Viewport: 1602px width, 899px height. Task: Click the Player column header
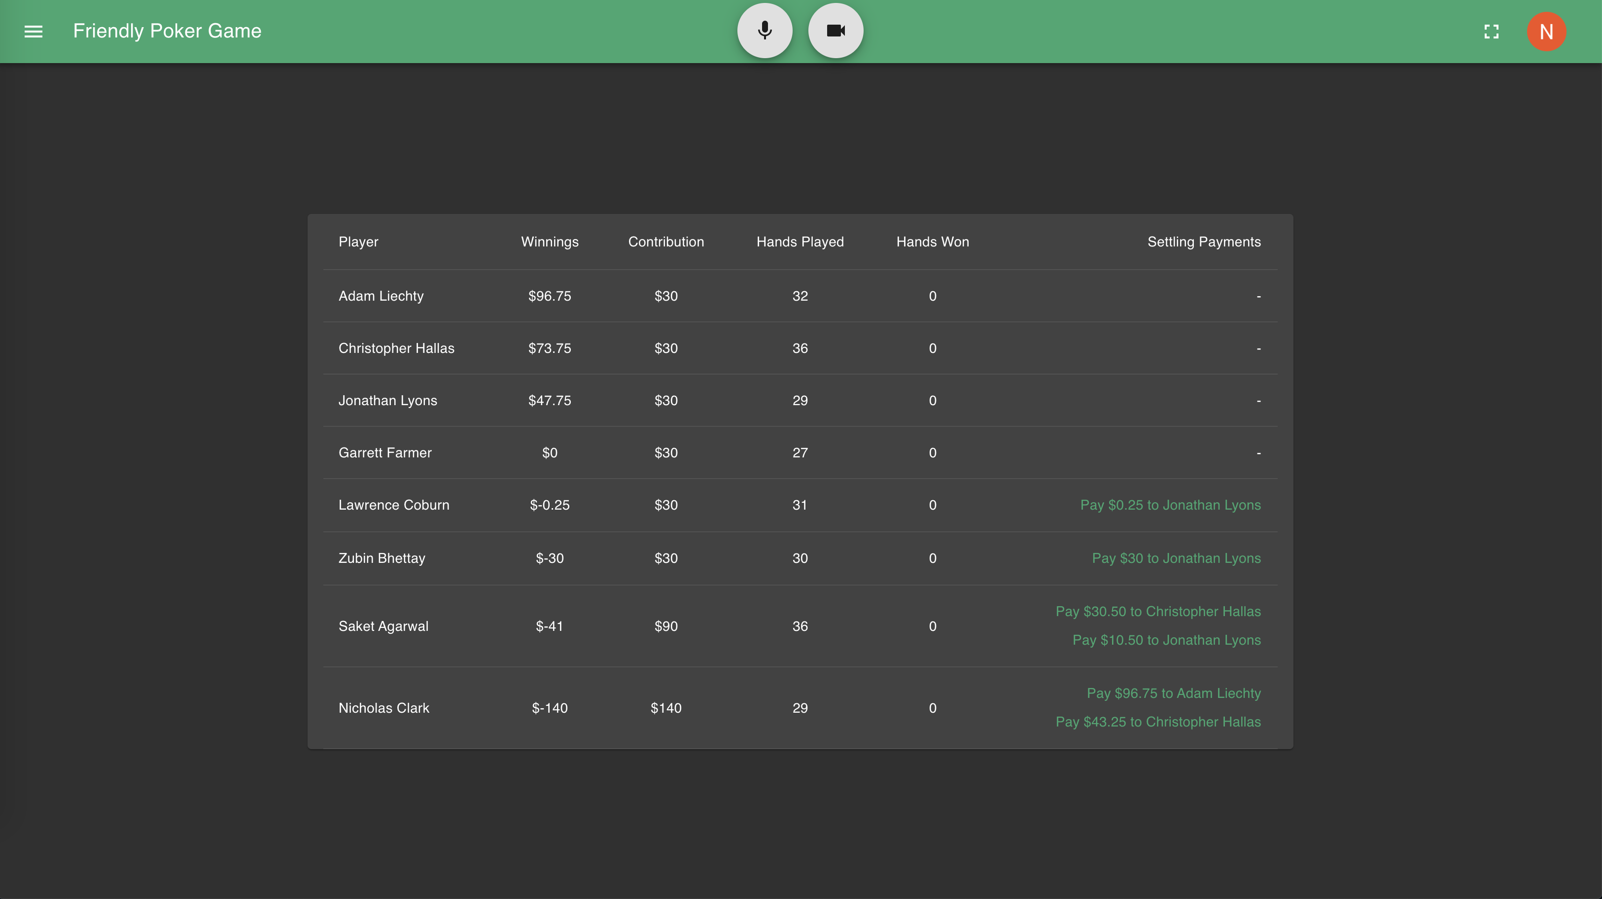point(358,242)
